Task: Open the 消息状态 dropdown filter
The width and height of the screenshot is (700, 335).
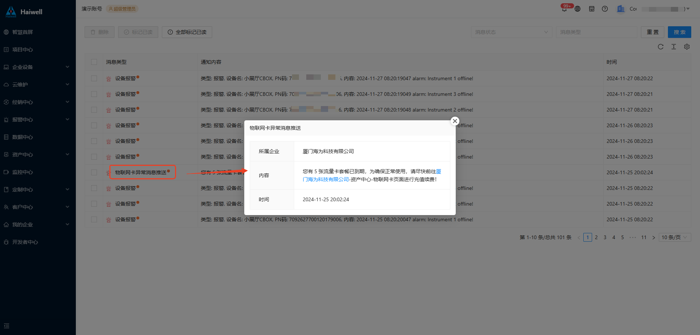Action: (512, 32)
